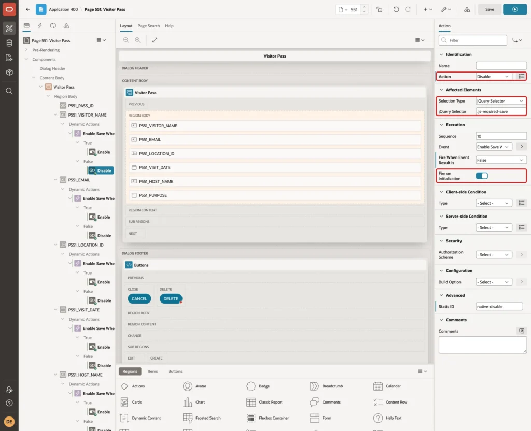This screenshot has width=531, height=431.
Task: Expand layout to full screen
Action: (x=155, y=40)
